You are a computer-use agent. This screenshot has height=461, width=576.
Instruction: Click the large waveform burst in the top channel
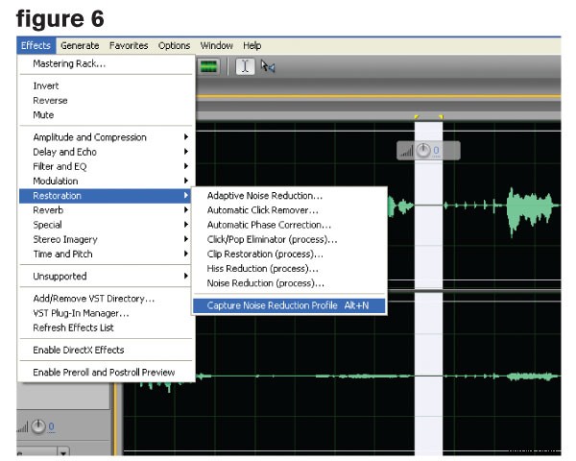coord(529,209)
